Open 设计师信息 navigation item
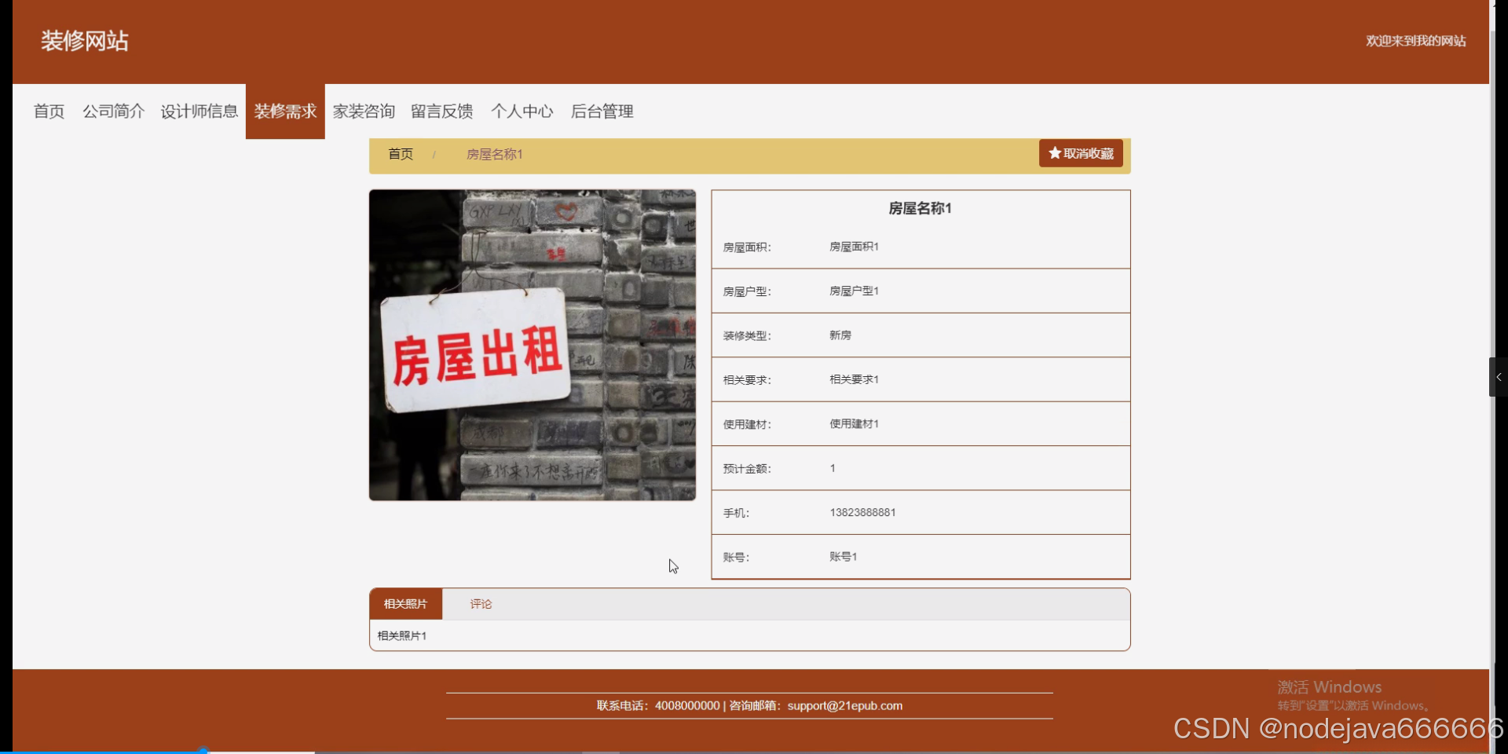1508x754 pixels. [x=199, y=112]
